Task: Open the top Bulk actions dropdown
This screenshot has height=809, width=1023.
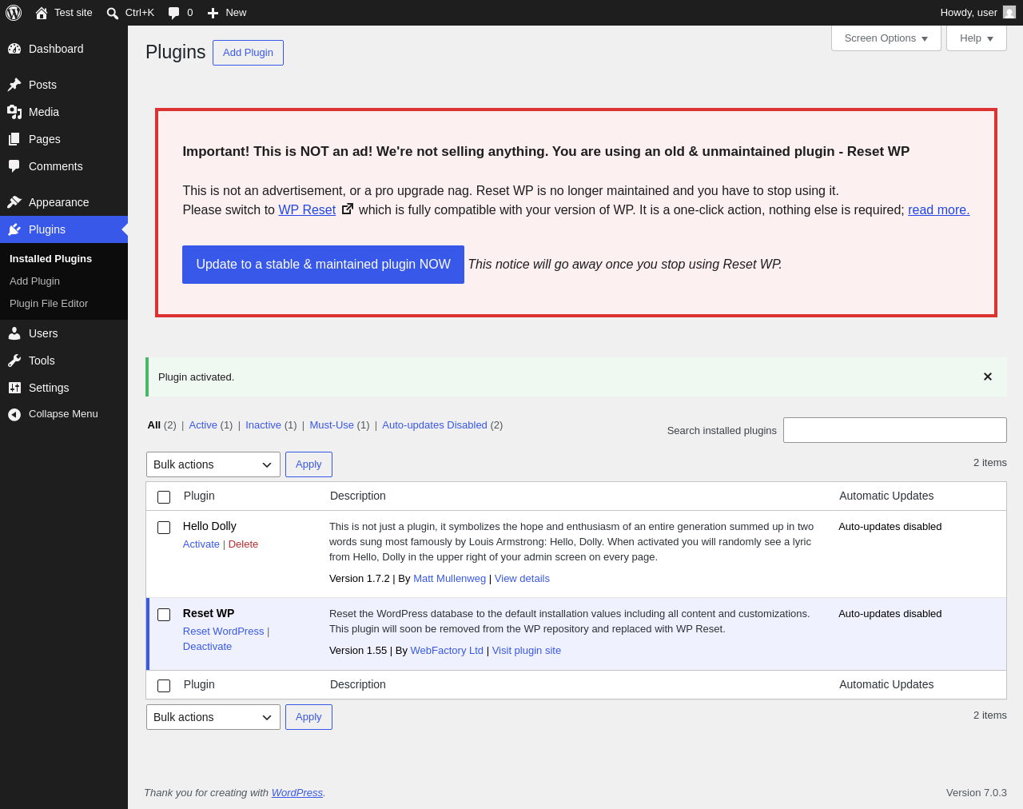Action: click(x=213, y=464)
